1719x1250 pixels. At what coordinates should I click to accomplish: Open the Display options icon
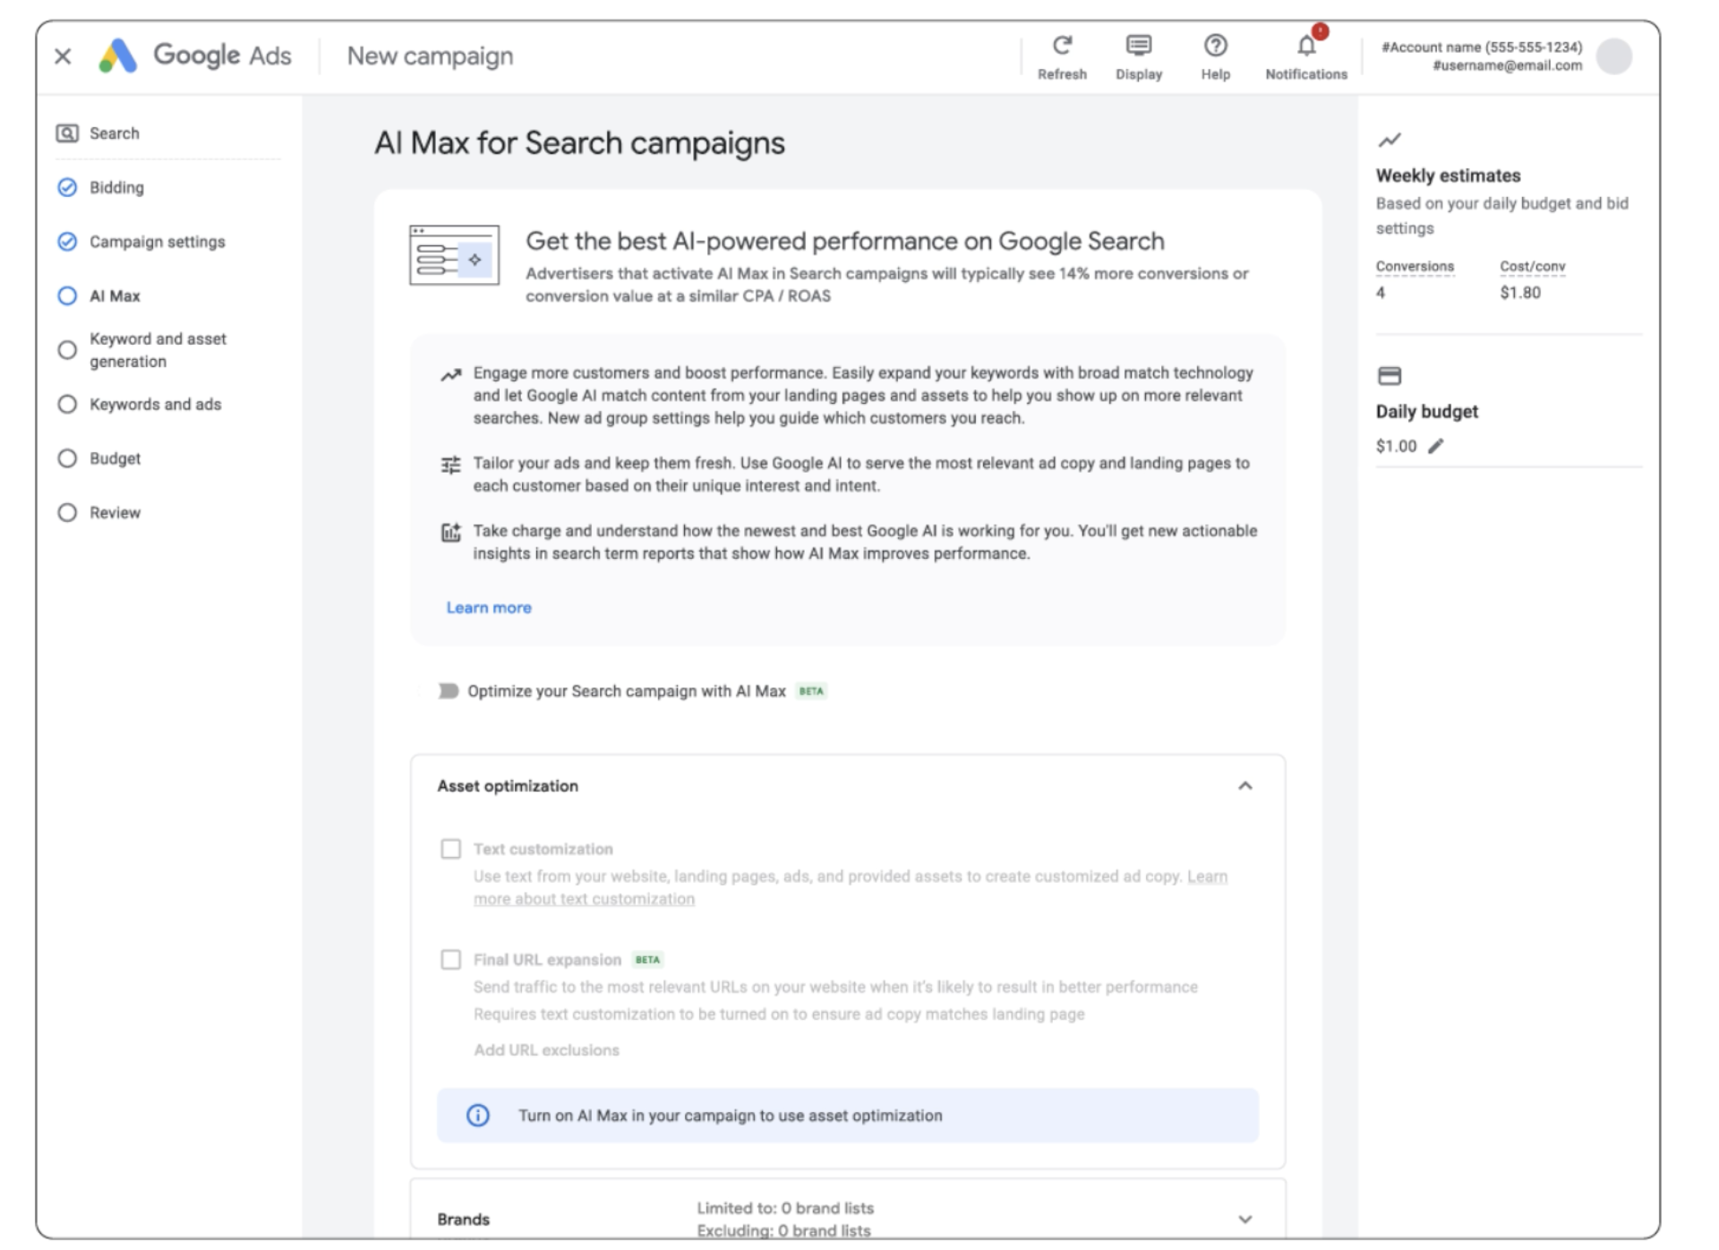(x=1138, y=45)
